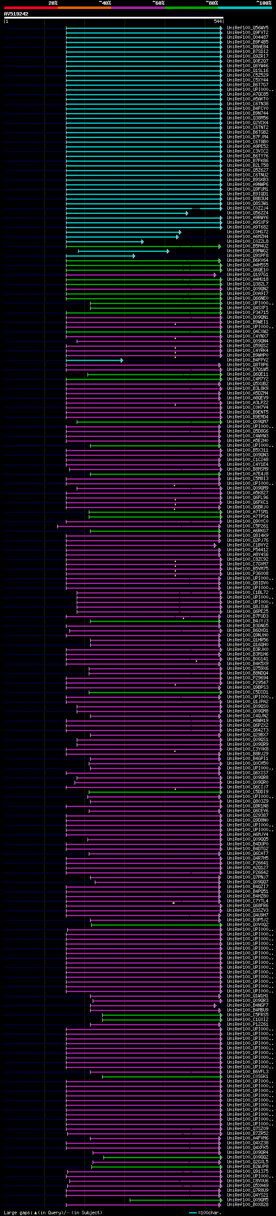Click the green alignment bar for UniRef100_Q09QM5
Screen dimensions: 276x1216
tap(176, 1200)
